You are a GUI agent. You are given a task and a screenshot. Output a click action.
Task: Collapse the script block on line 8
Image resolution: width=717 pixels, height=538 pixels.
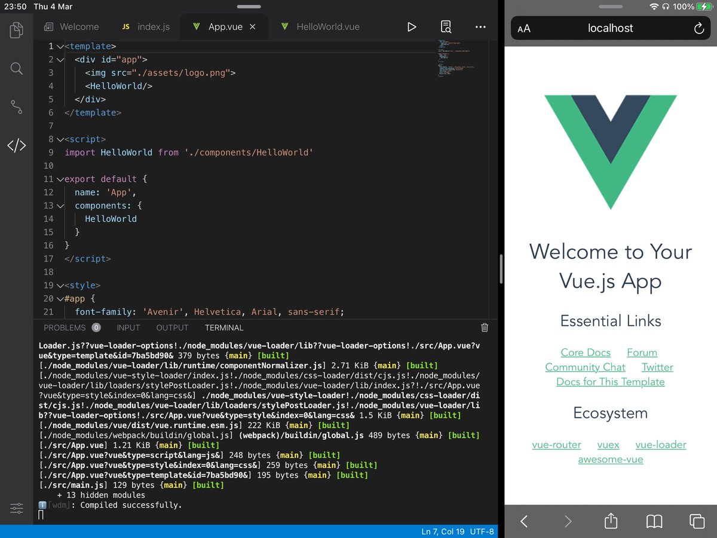coord(60,139)
